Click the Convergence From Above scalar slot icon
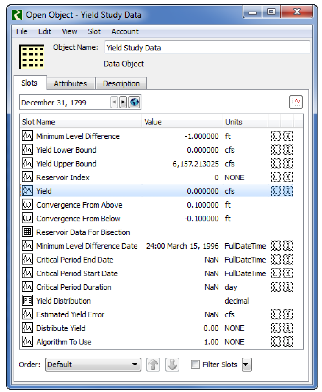Viewport: 322px width, 392px height. click(x=27, y=205)
